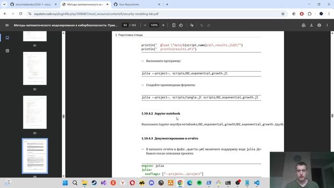Open Spotify from the taskbar
Viewport: 334px width, 188px height.
tap(199, 183)
